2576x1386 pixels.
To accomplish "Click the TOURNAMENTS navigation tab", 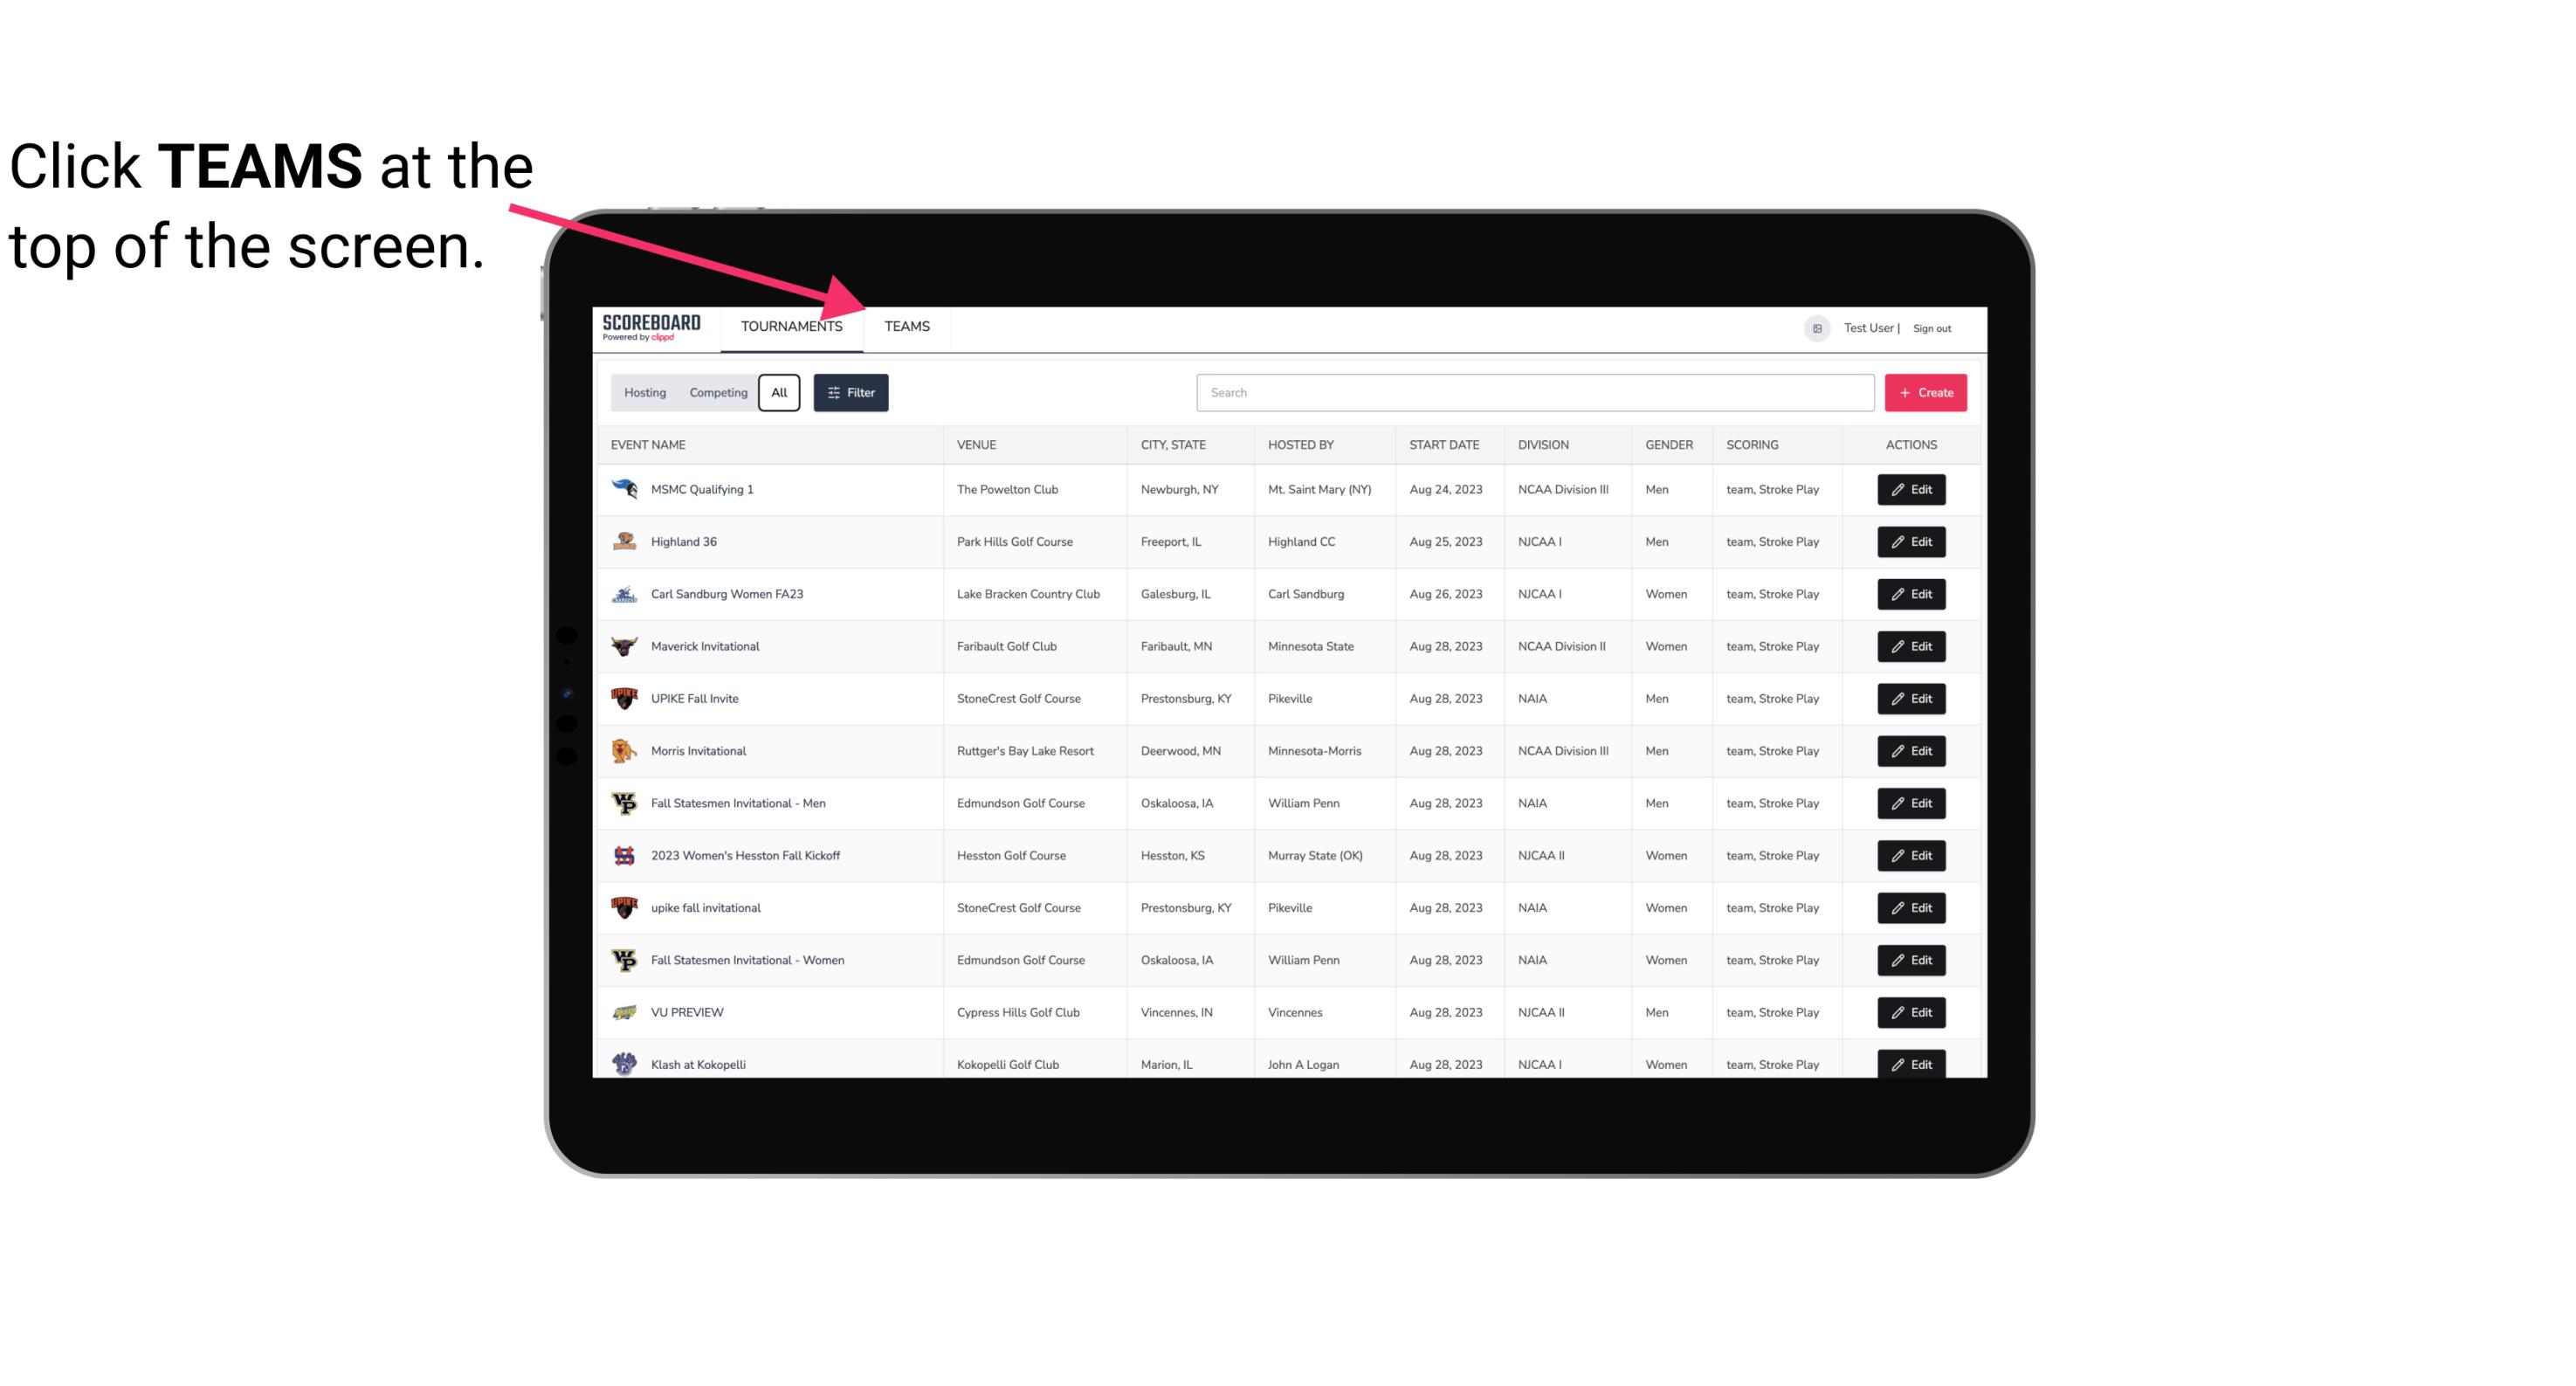I will [x=791, y=328].
